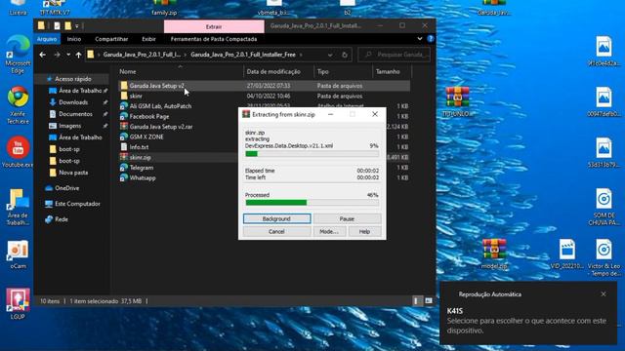625x351 pixels.
Task: Switch to large icons view in status bar
Action: [x=429, y=301]
